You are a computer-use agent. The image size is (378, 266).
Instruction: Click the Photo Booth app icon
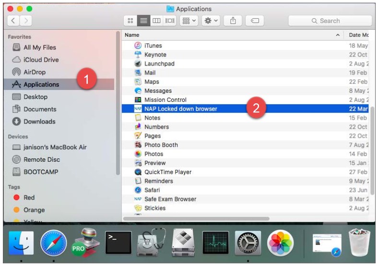pyautogui.click(x=138, y=145)
